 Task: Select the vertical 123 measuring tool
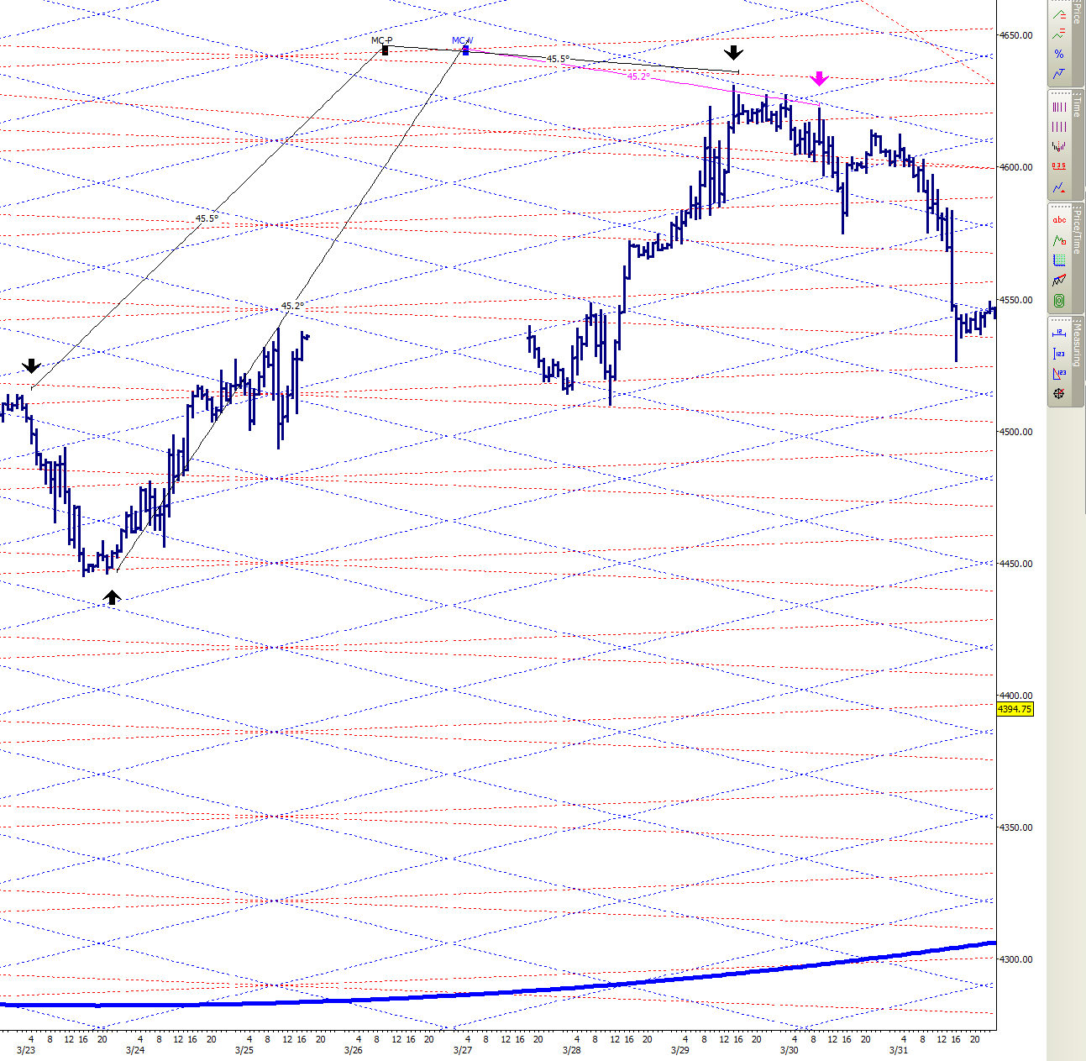click(x=1059, y=354)
